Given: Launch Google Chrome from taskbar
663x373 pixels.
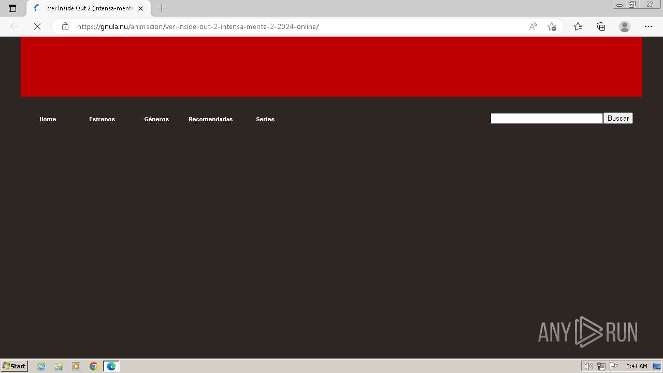Looking at the screenshot, I should click(x=94, y=366).
